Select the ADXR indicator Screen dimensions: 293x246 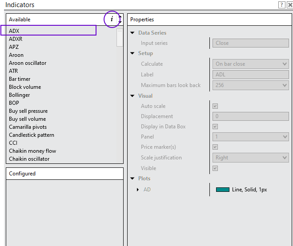(x=16, y=39)
